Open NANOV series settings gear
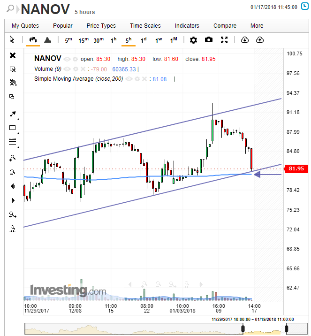 tap(75, 59)
